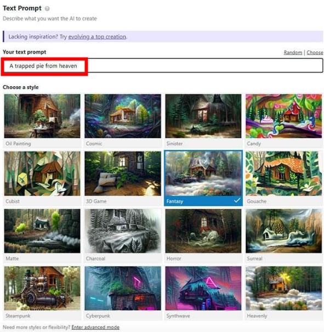Choose the Cosmic style

pyautogui.click(x=123, y=116)
